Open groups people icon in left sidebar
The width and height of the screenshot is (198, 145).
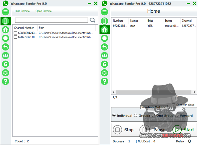pyautogui.click(x=5, y=56)
